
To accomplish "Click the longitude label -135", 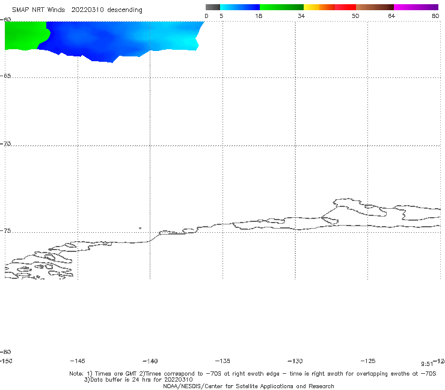I will coord(222,361).
